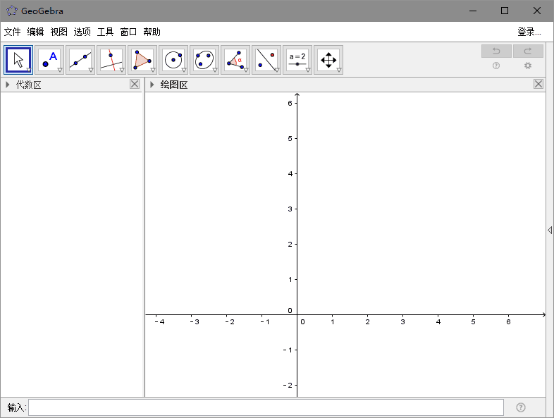Click the 输入 command input field
Image resolution: width=554 pixels, height=418 pixels.
266,407
